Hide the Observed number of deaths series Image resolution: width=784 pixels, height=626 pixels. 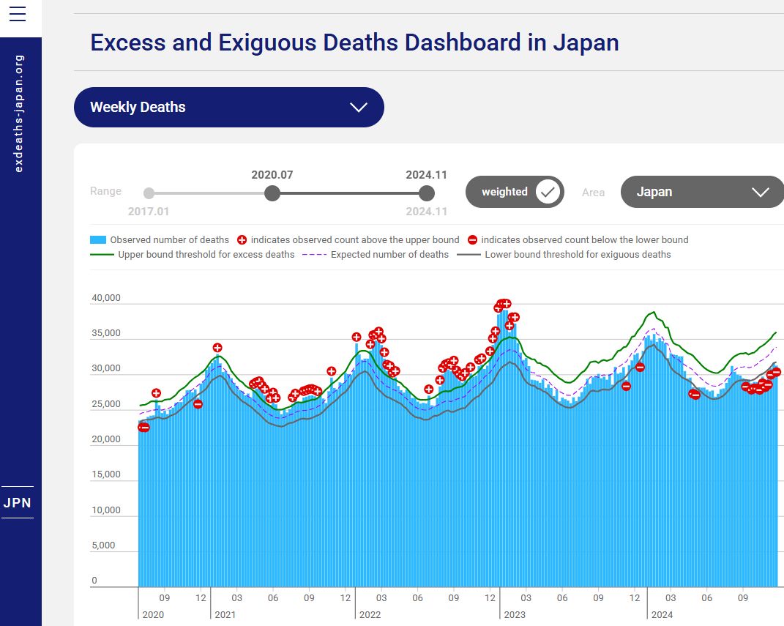pos(169,240)
